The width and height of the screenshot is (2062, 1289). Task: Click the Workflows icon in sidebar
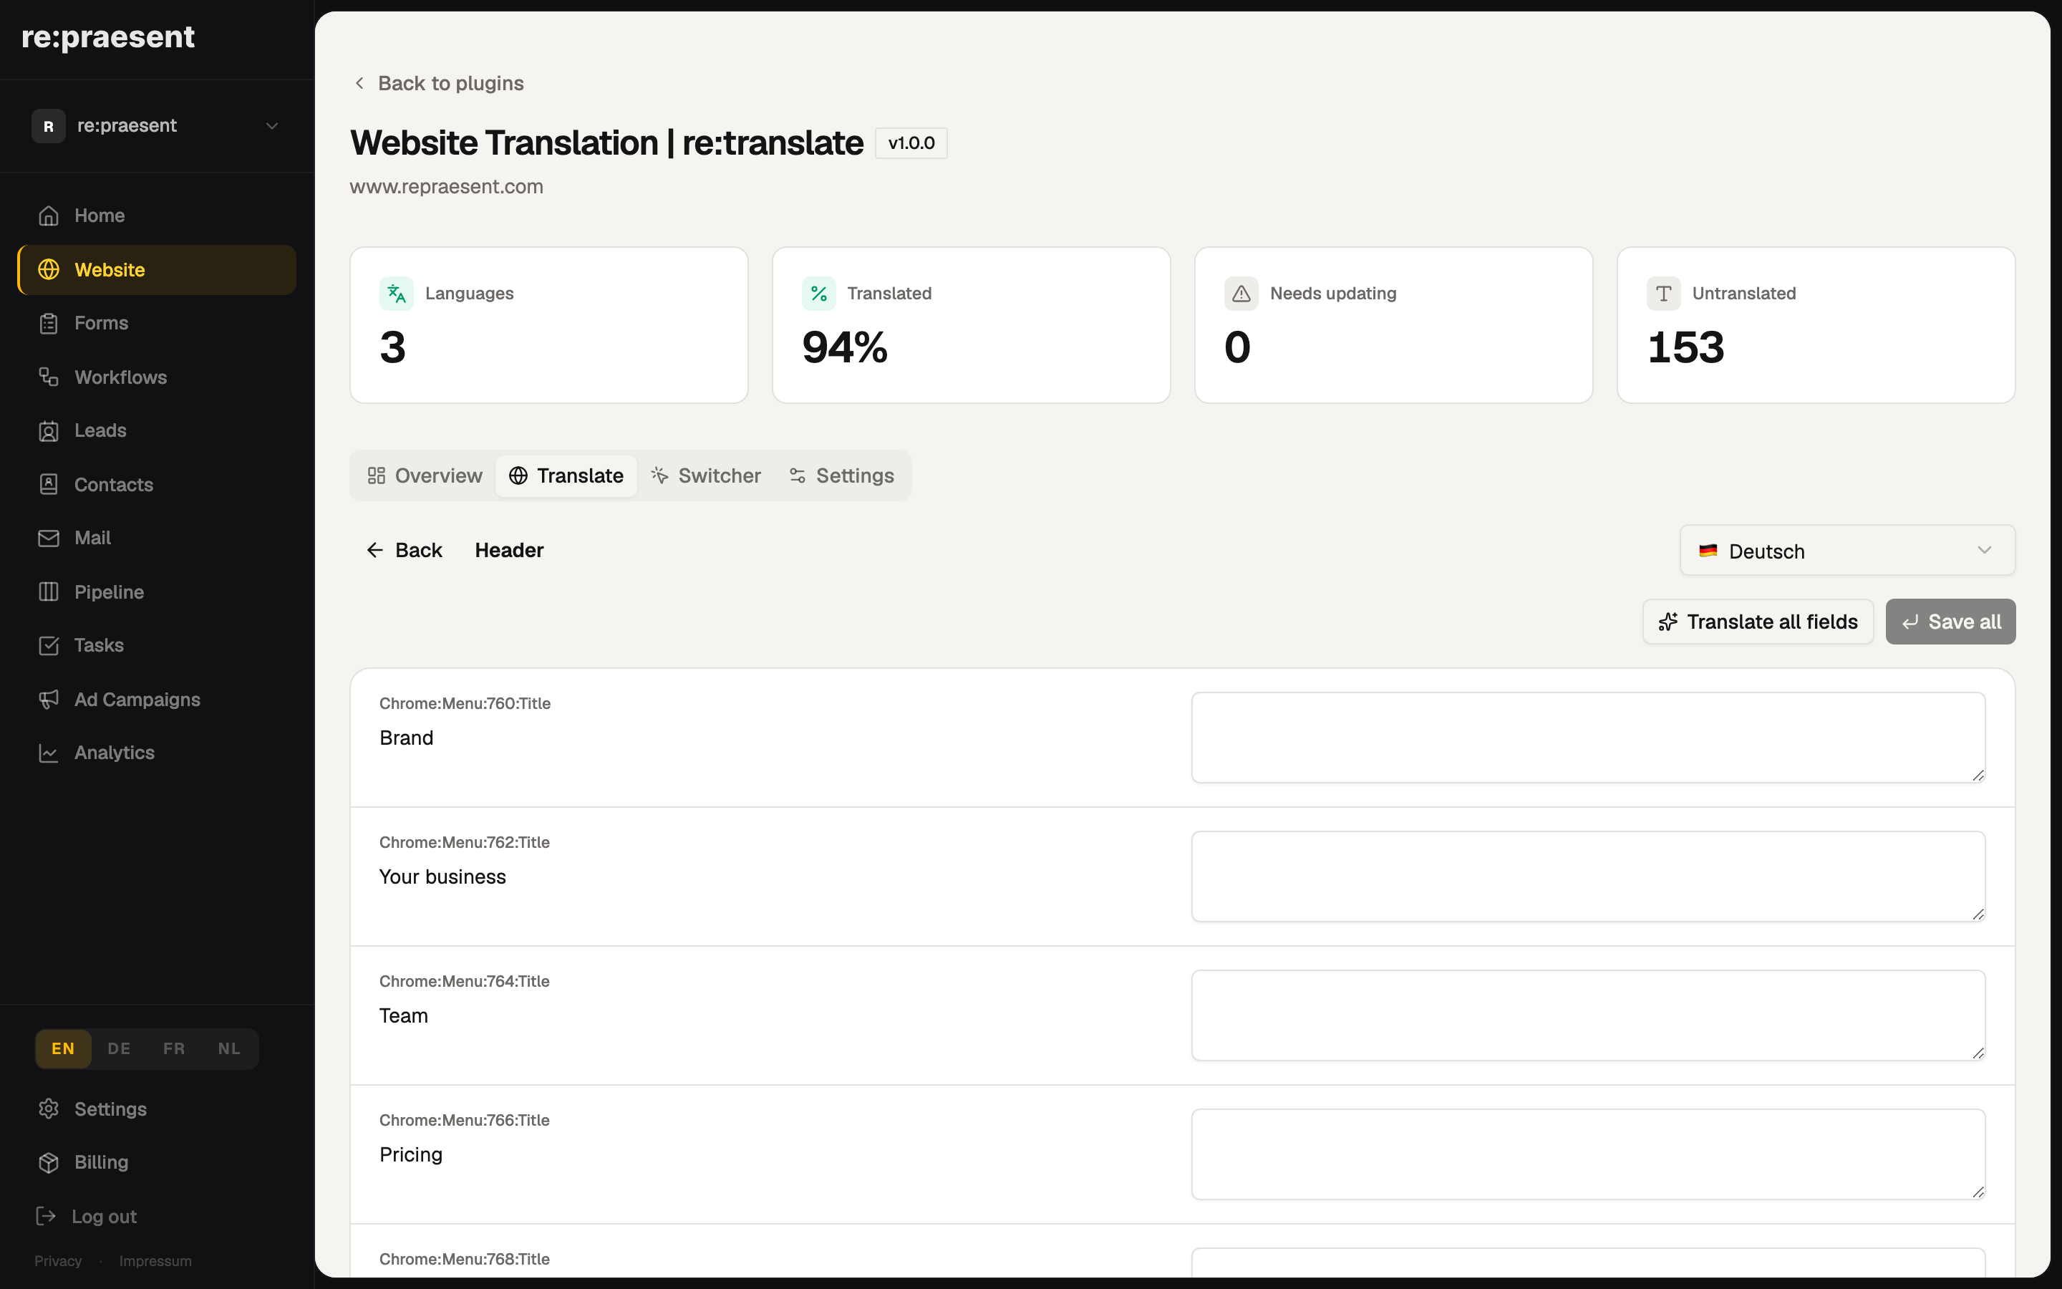tap(49, 377)
